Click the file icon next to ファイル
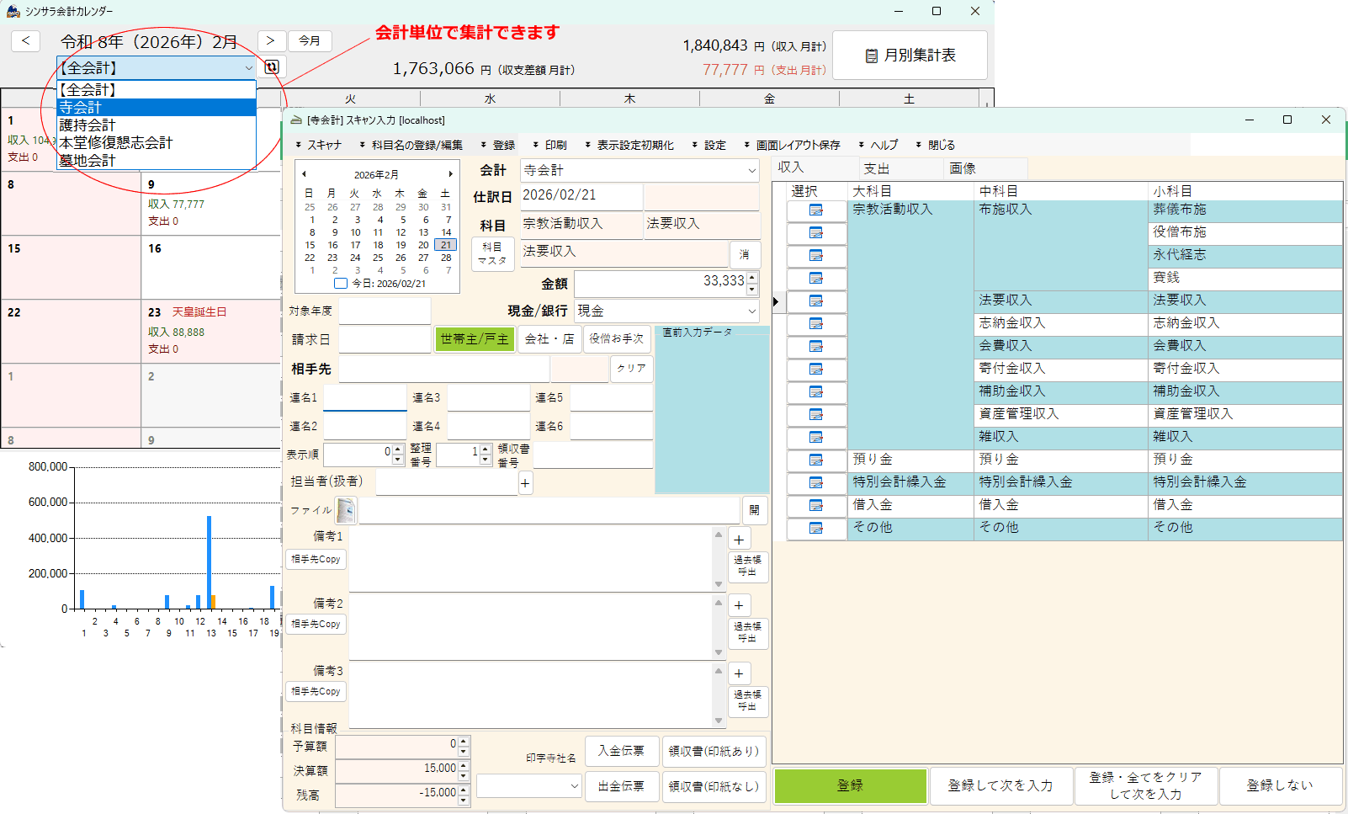This screenshot has height=814, width=1348. [345, 510]
